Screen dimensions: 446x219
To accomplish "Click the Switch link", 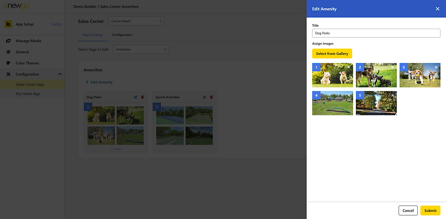I will click(x=56, y=24).
